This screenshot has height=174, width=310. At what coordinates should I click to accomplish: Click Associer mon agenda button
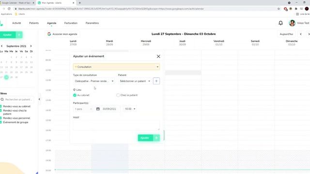coord(62,34)
